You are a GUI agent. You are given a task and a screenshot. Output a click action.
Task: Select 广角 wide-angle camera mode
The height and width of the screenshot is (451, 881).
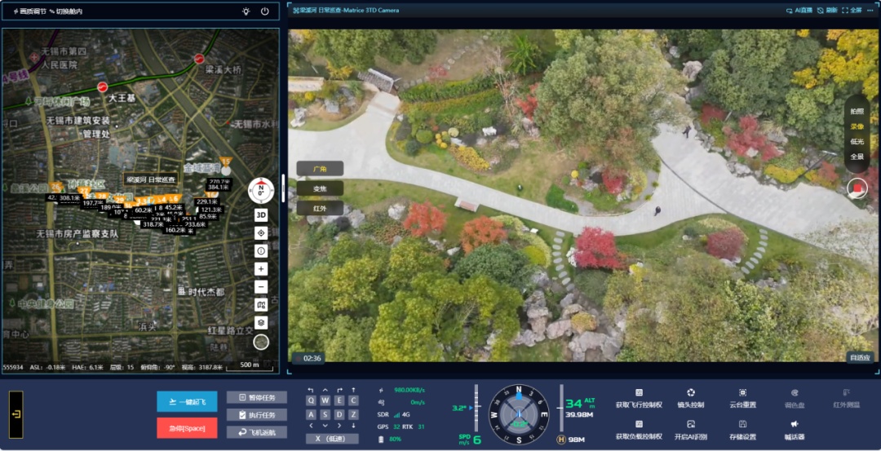tap(321, 169)
